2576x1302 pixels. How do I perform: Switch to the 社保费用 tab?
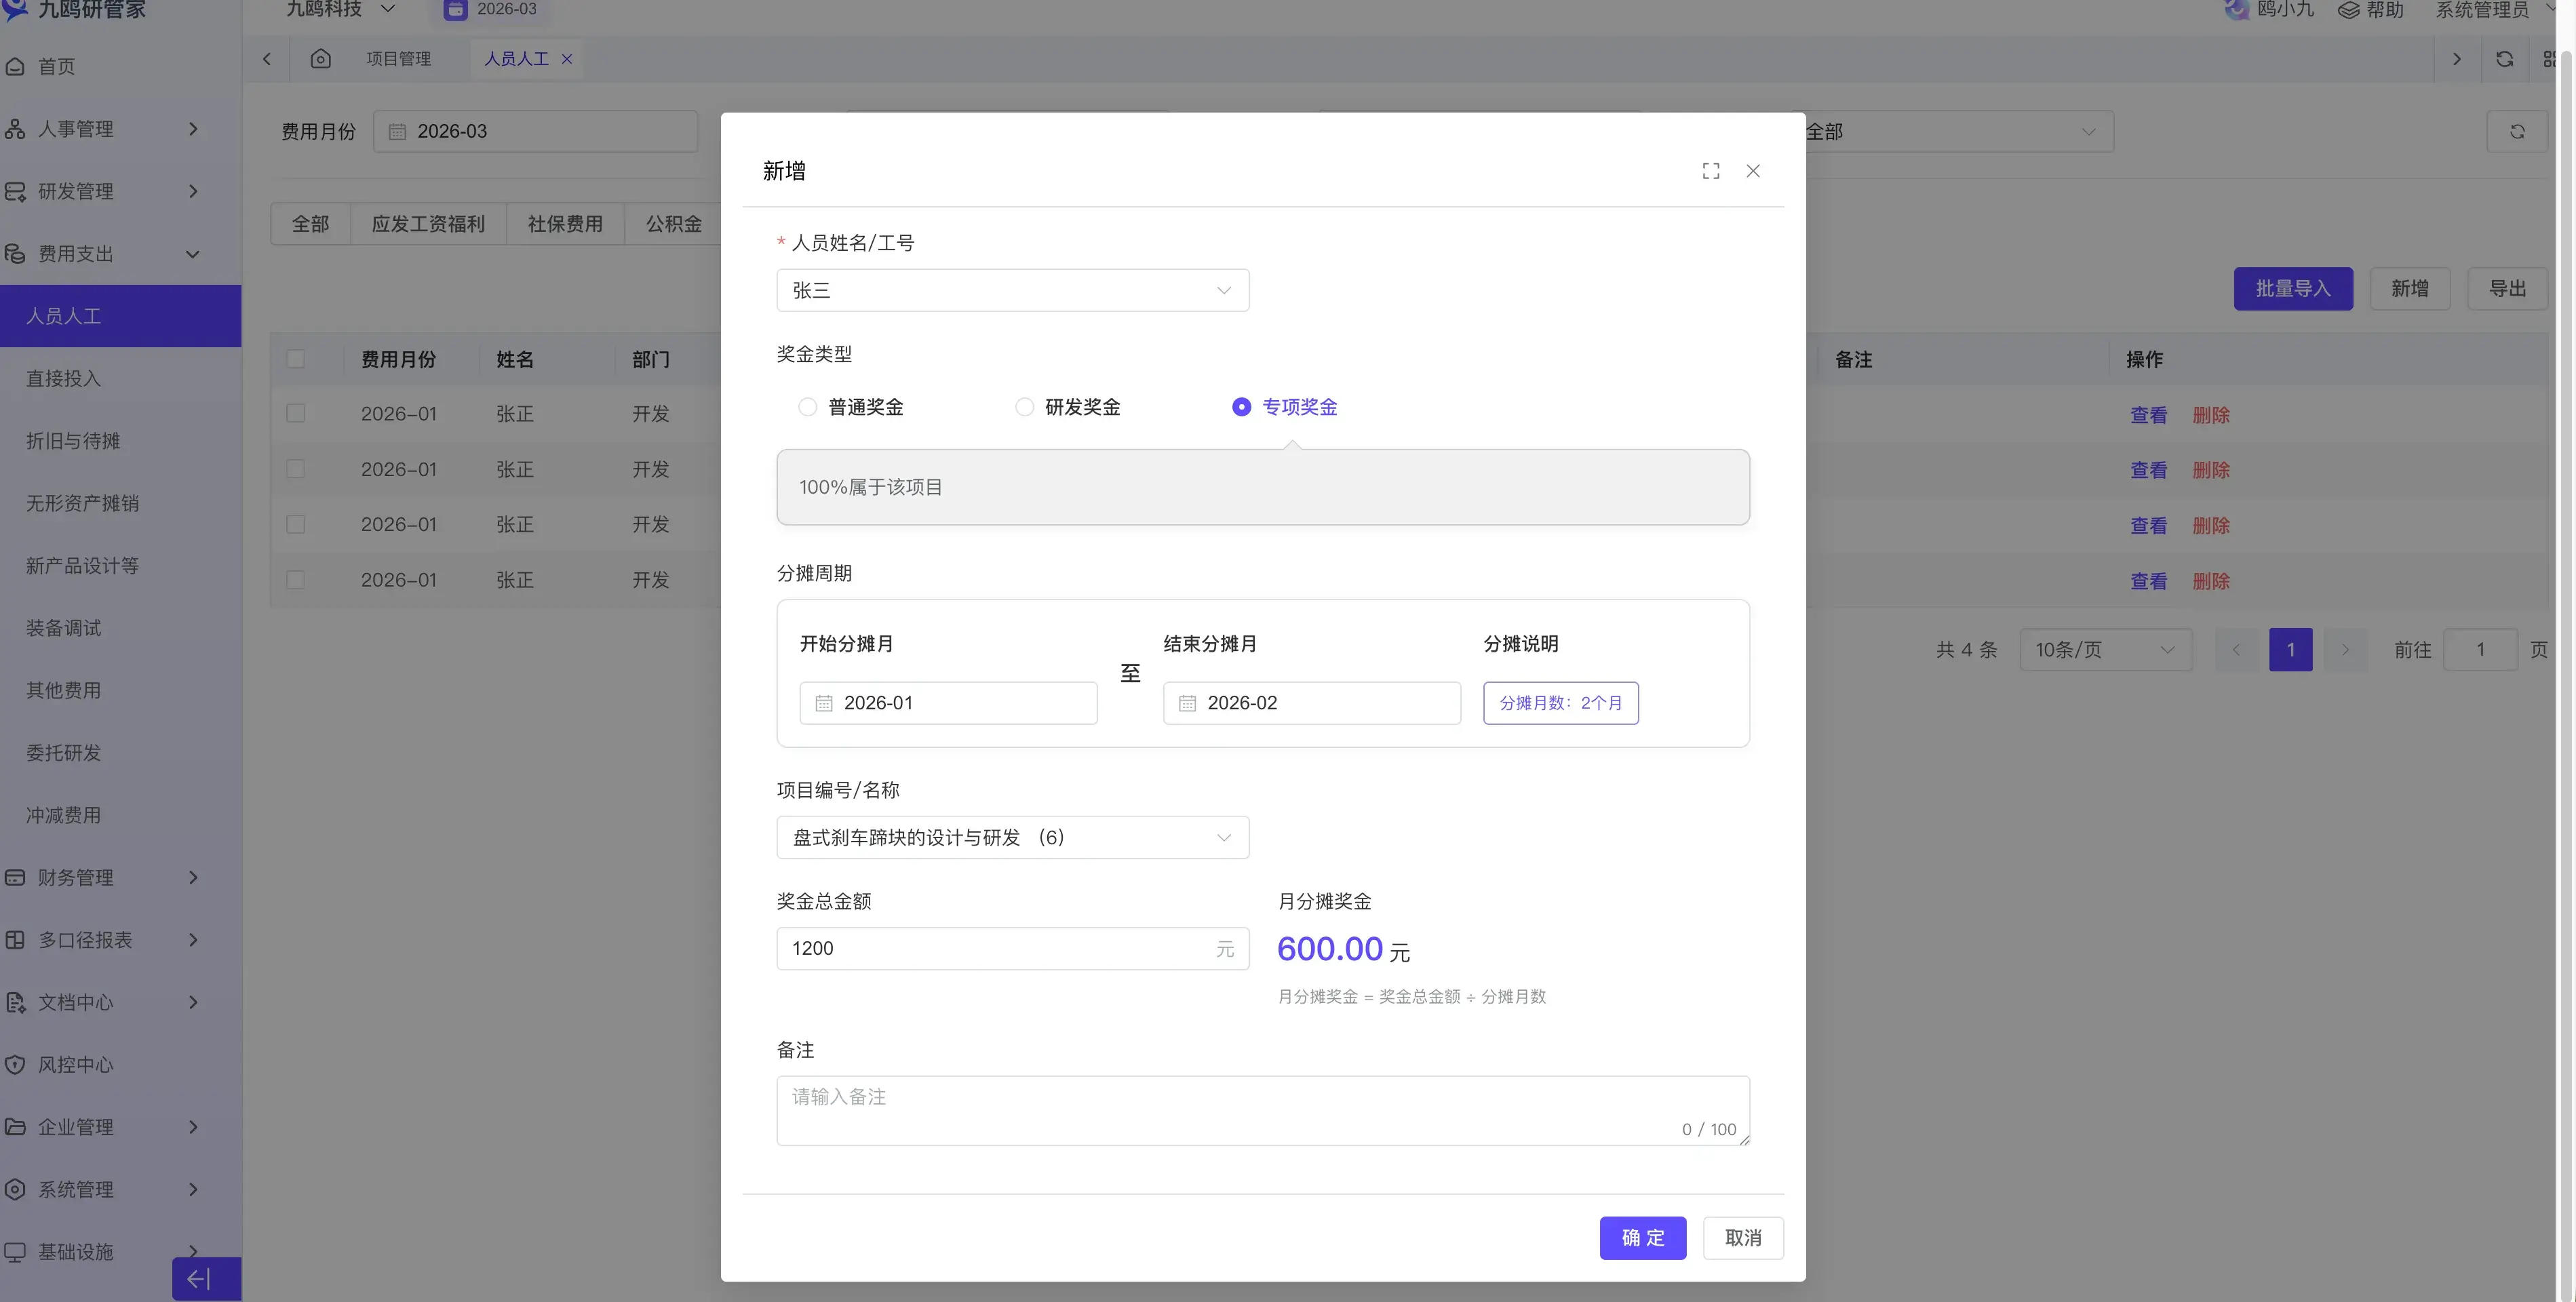tap(565, 224)
